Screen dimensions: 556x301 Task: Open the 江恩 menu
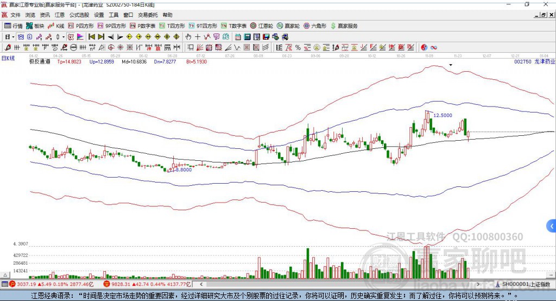pyautogui.click(x=60, y=15)
